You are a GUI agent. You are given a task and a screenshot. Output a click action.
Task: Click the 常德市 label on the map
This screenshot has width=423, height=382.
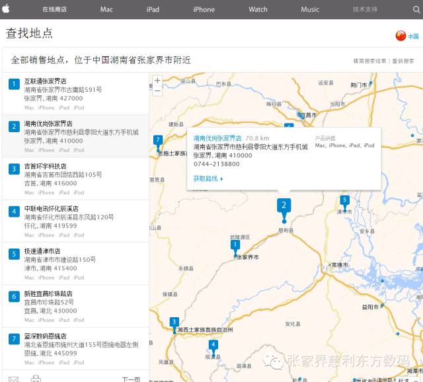[339, 265]
